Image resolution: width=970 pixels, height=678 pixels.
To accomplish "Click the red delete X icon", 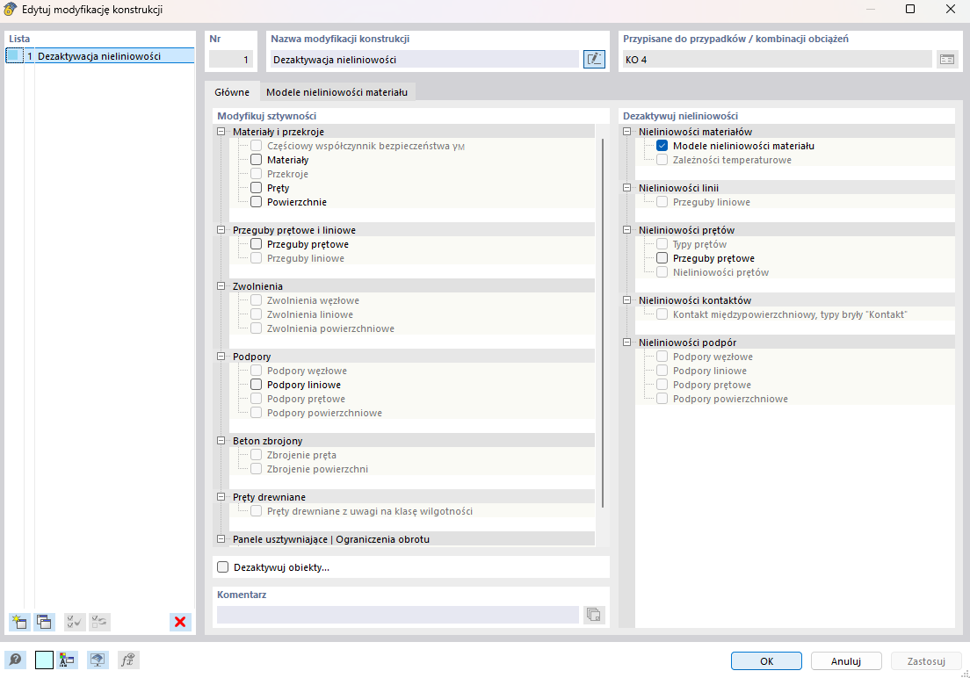I will tap(180, 622).
